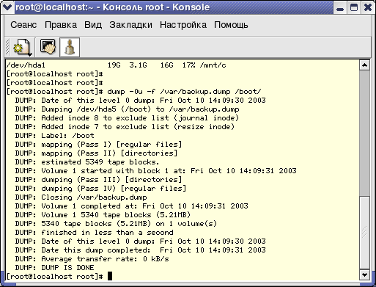Image resolution: width=376 pixels, height=287 pixels.
Task: Click the New session toolbar icon
Action: 23,47
